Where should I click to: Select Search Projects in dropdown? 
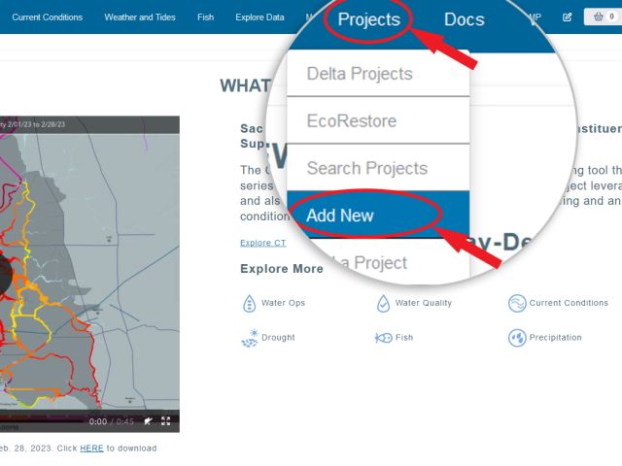tap(378, 168)
